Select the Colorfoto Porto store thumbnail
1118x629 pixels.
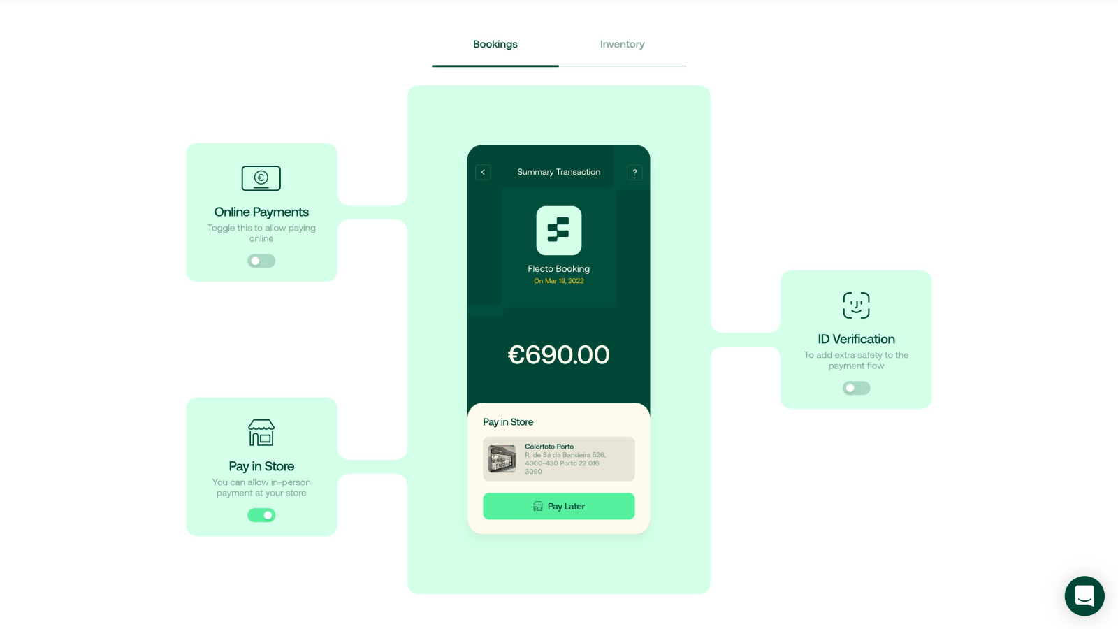(x=502, y=459)
